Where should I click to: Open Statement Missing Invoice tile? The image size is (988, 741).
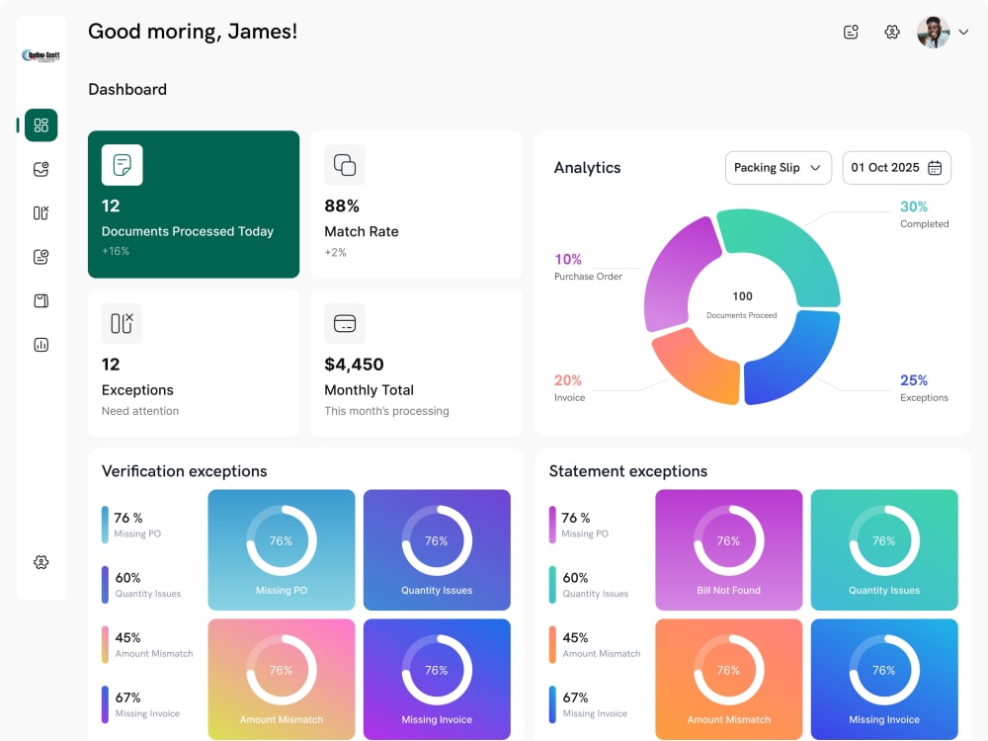(x=884, y=679)
